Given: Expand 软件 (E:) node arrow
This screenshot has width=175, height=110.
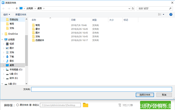Looking at the screenshot, I should (4, 78).
